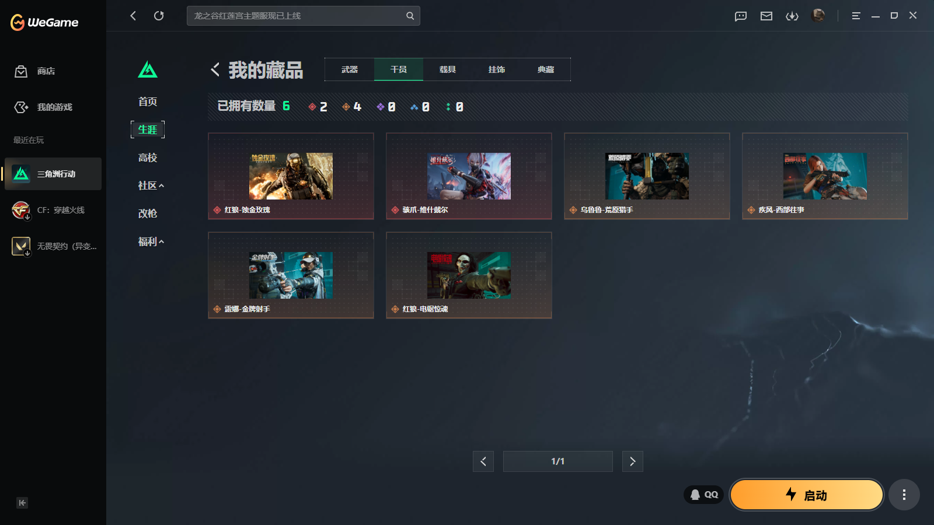Open the 红狼-电锯惊魂 card
The image size is (934, 525).
(x=469, y=275)
